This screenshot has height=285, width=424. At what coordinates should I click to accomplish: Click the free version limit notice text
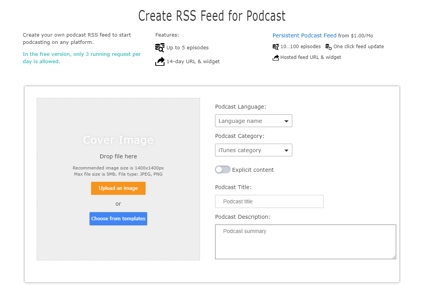81,58
